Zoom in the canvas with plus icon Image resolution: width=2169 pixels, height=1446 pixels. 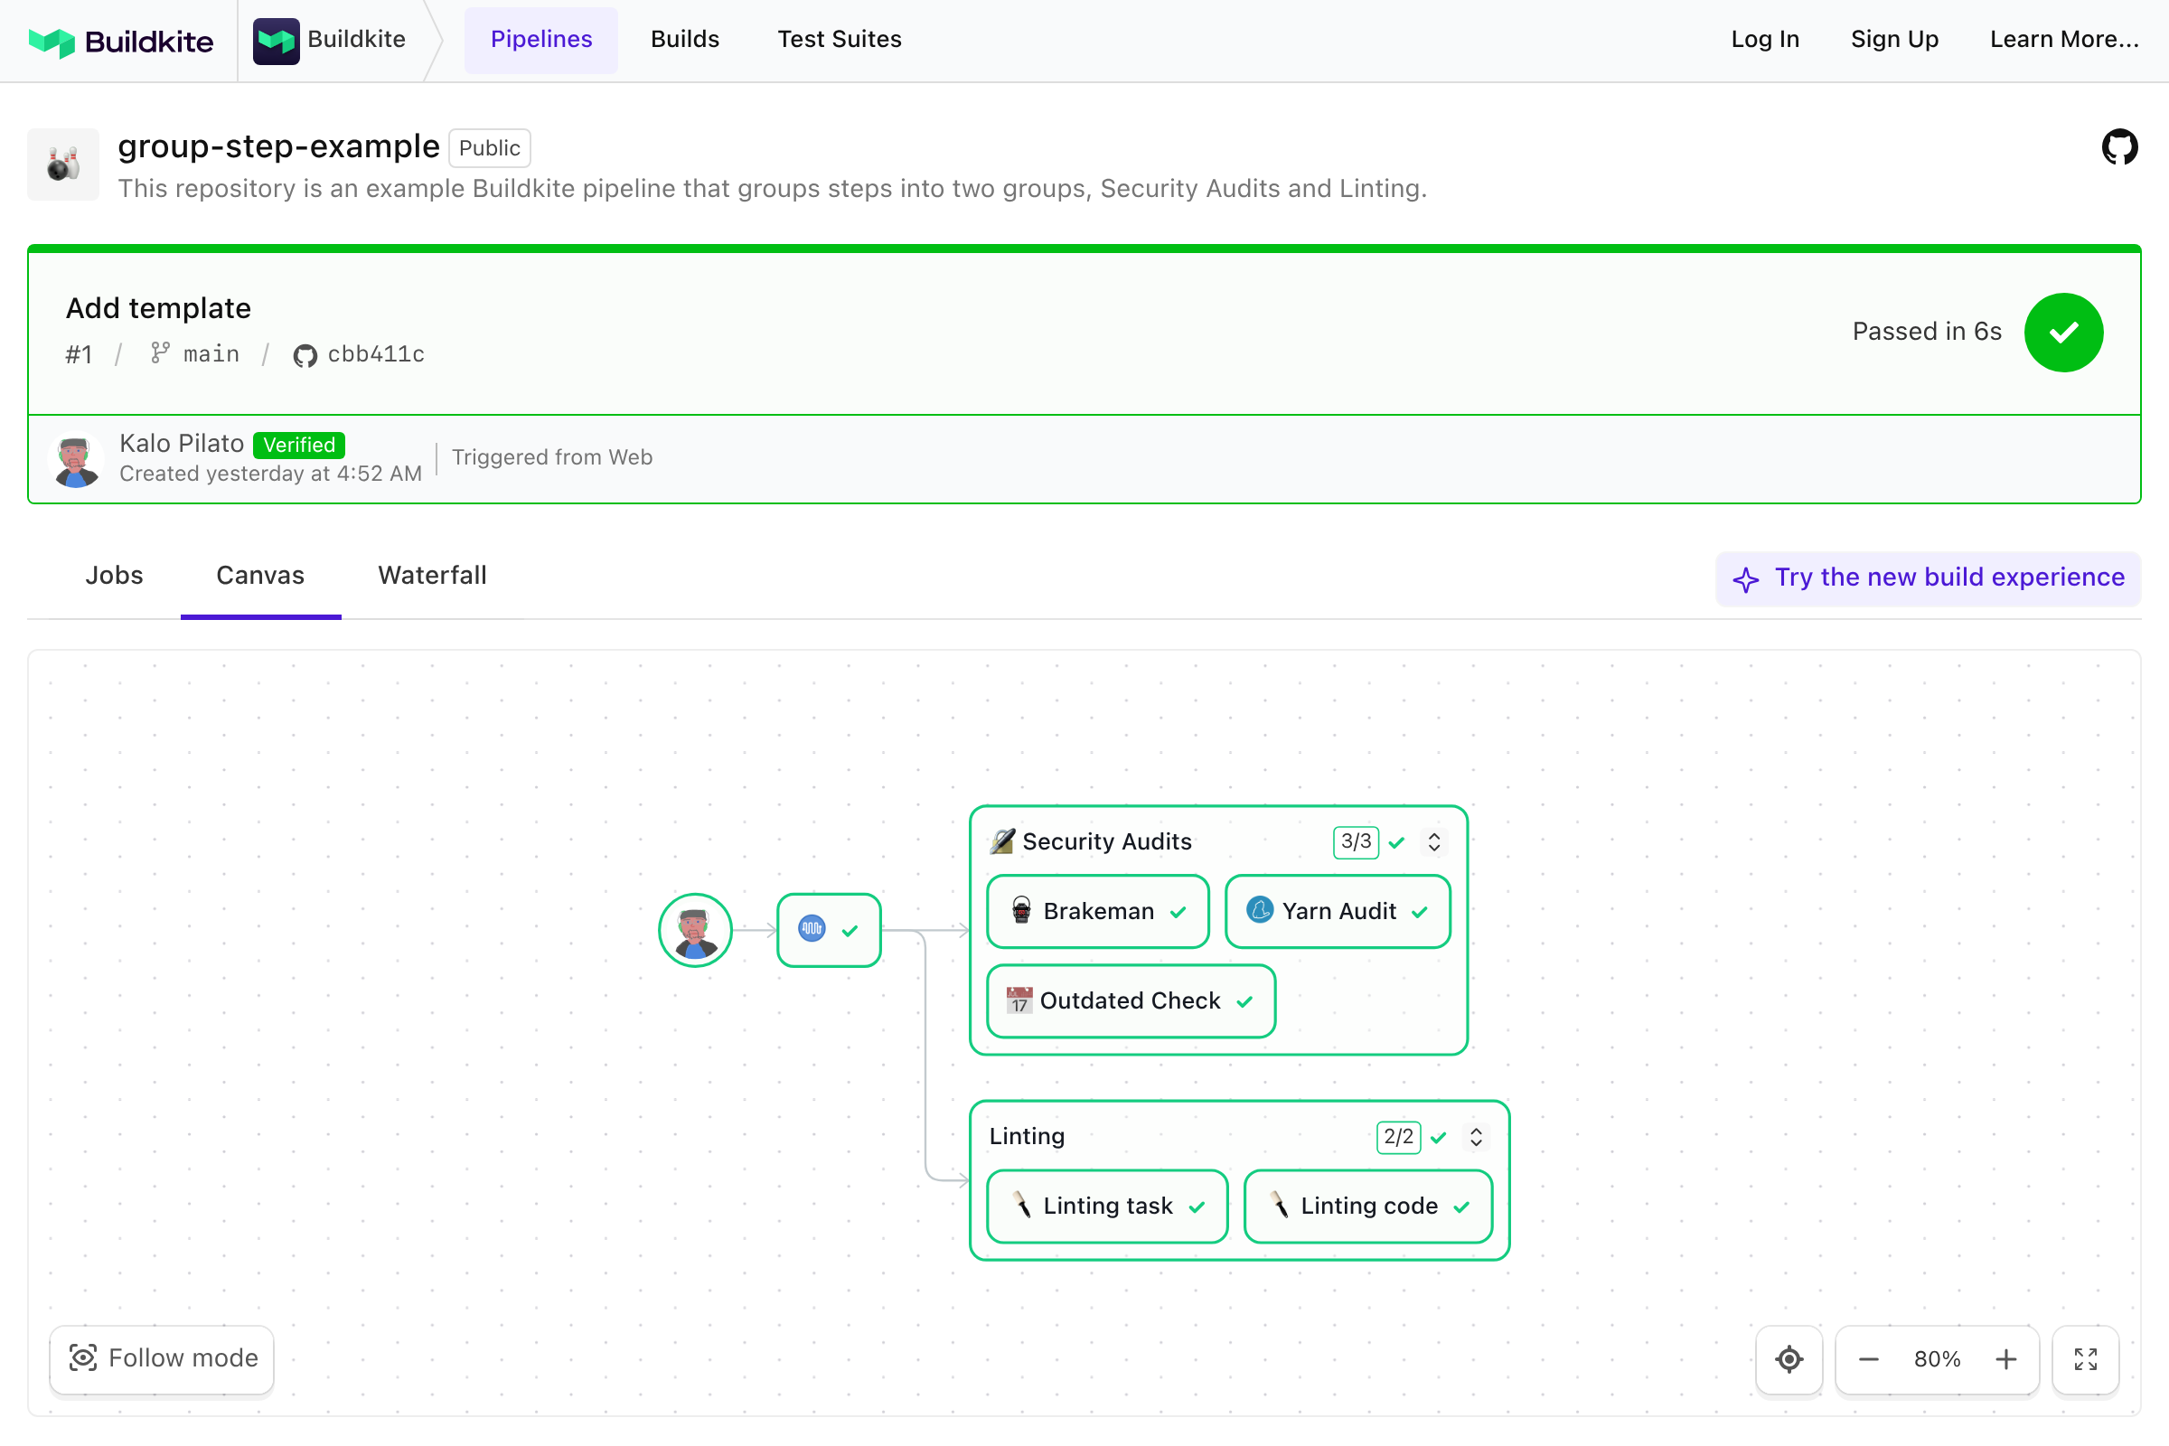point(2005,1358)
